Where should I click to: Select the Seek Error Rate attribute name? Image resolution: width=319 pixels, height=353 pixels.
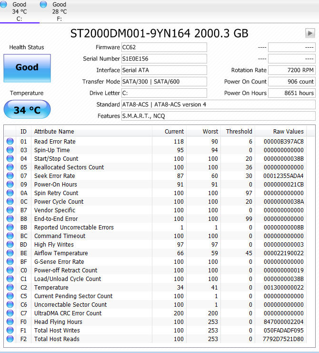(55, 176)
